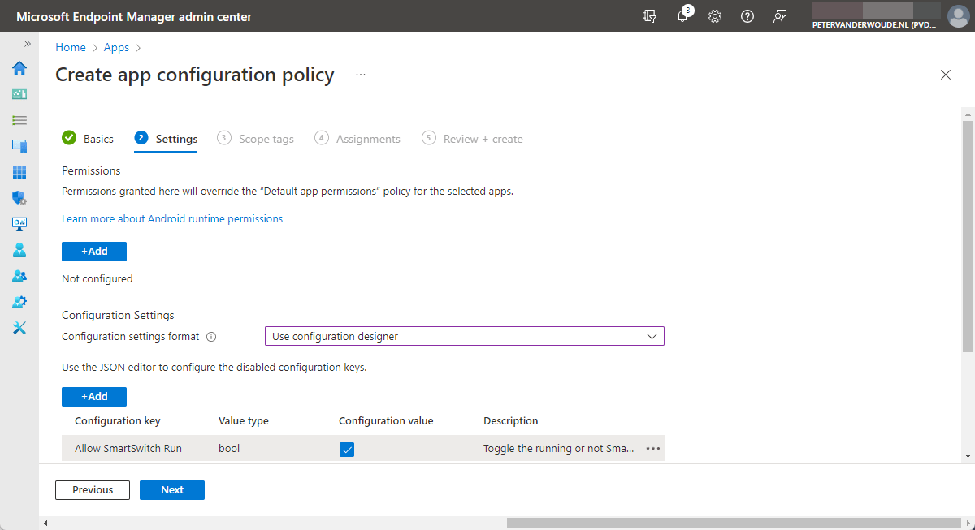Open the notifications bell showing 3 alerts
This screenshot has width=975, height=530.
tap(682, 16)
